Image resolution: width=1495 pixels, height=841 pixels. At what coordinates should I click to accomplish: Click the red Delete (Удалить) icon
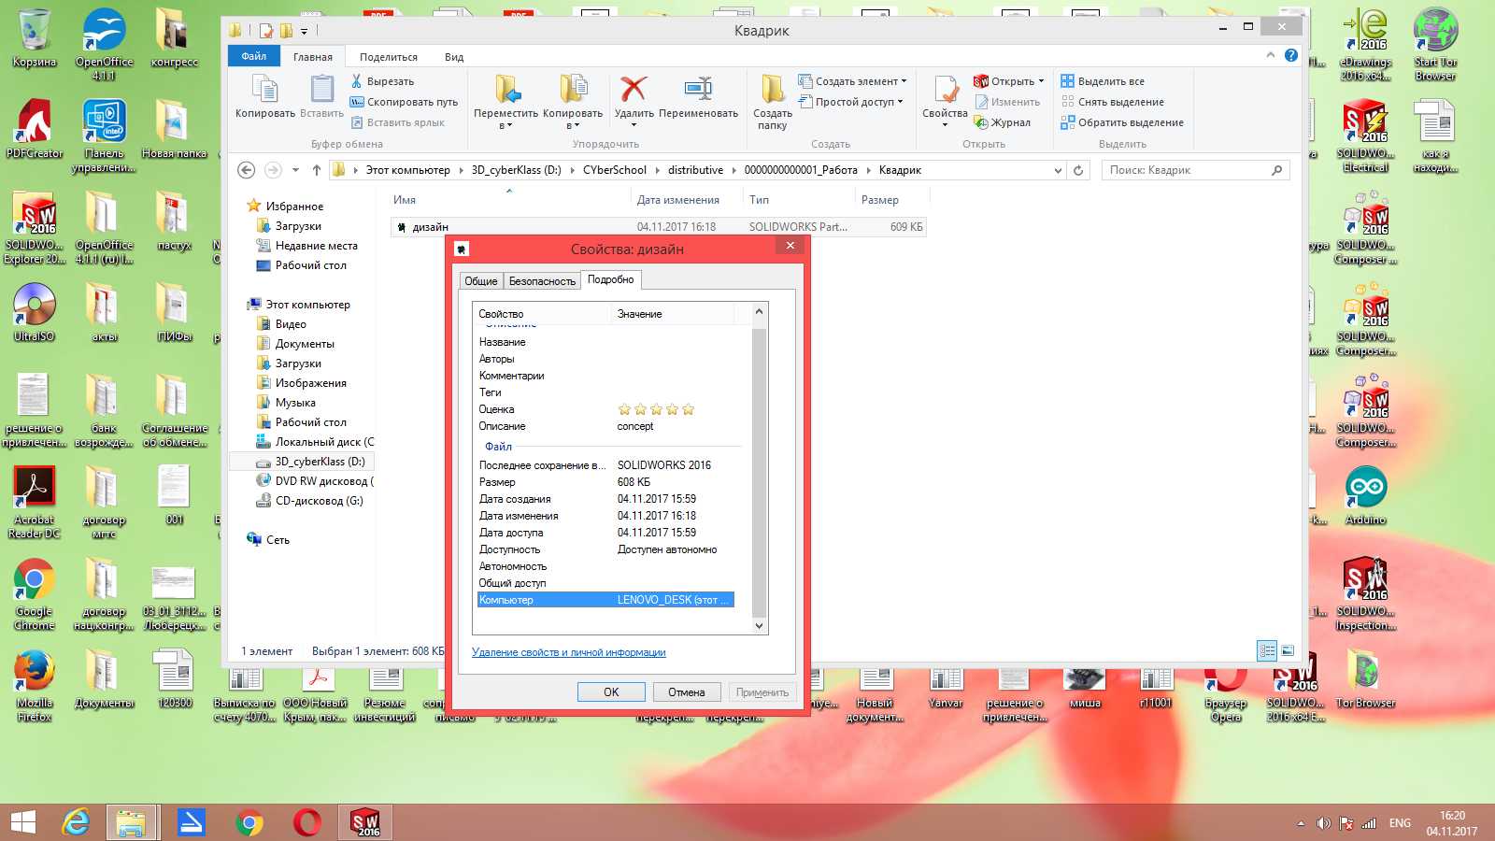point(634,90)
